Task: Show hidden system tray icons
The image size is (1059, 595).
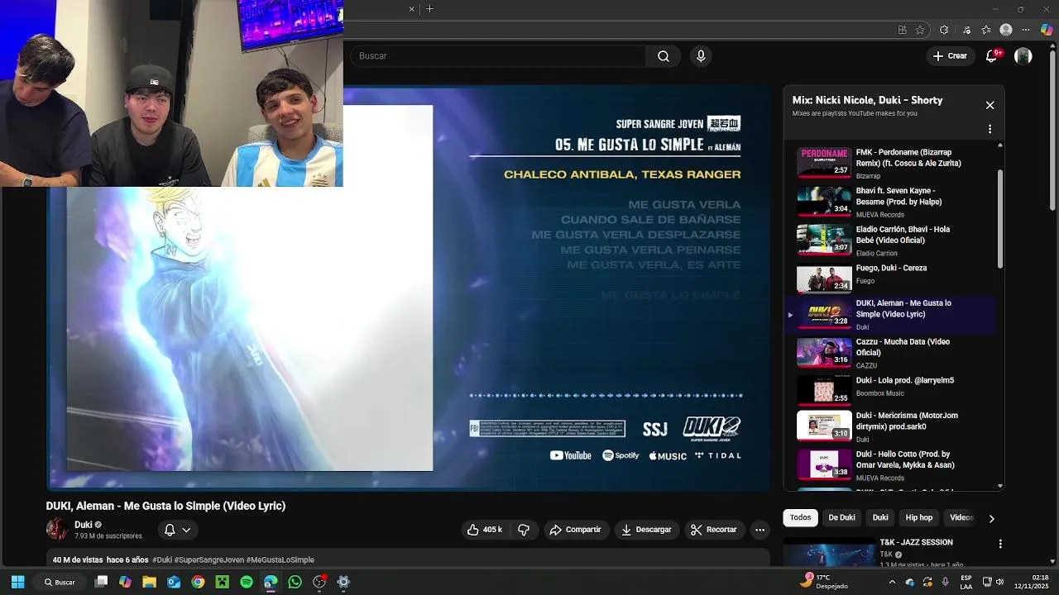Action: tap(892, 582)
